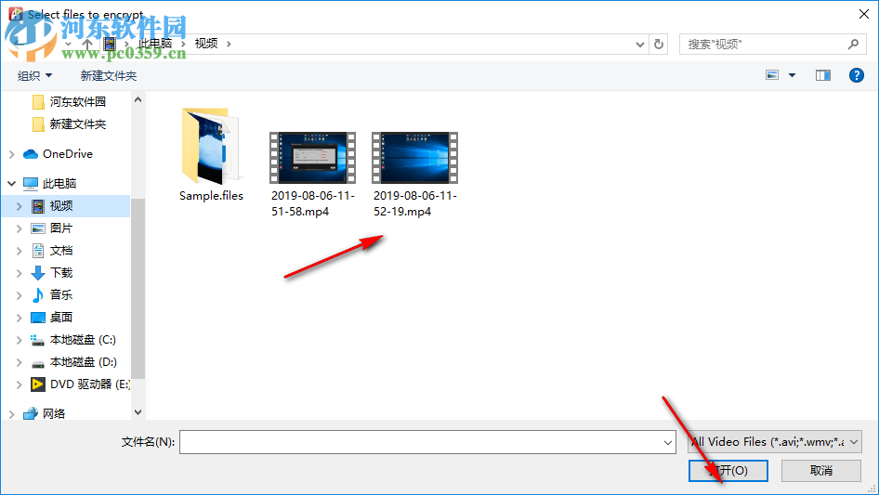Click 新建文件夹 new folder button
879x495 pixels.
pos(108,75)
